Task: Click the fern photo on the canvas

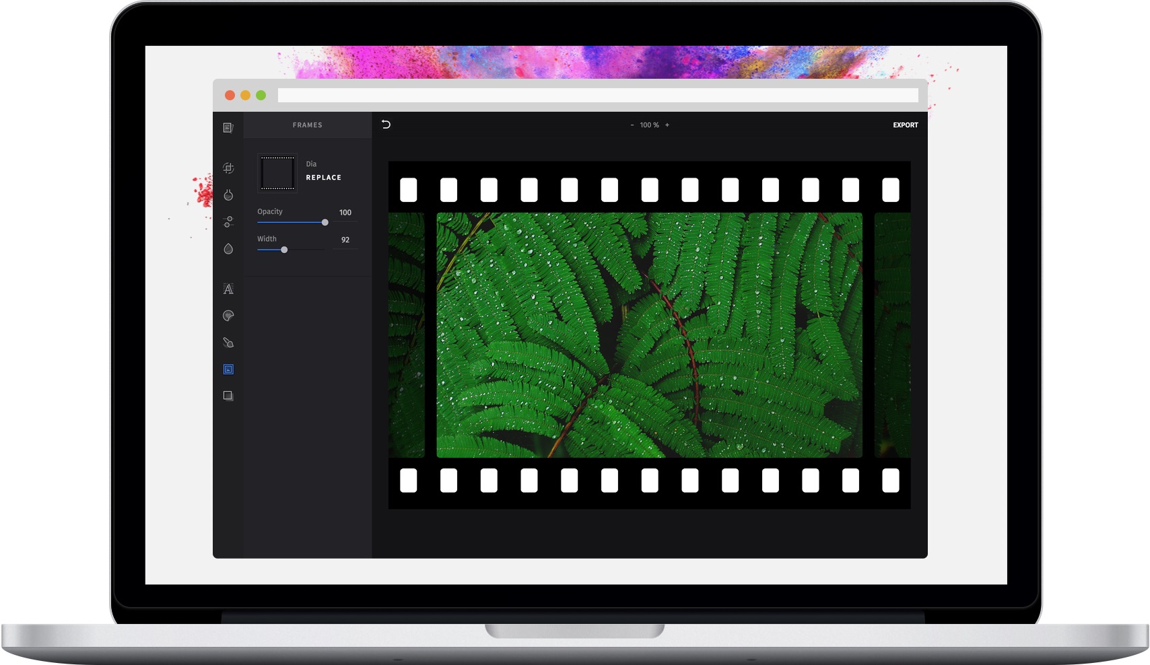Action: coord(649,335)
